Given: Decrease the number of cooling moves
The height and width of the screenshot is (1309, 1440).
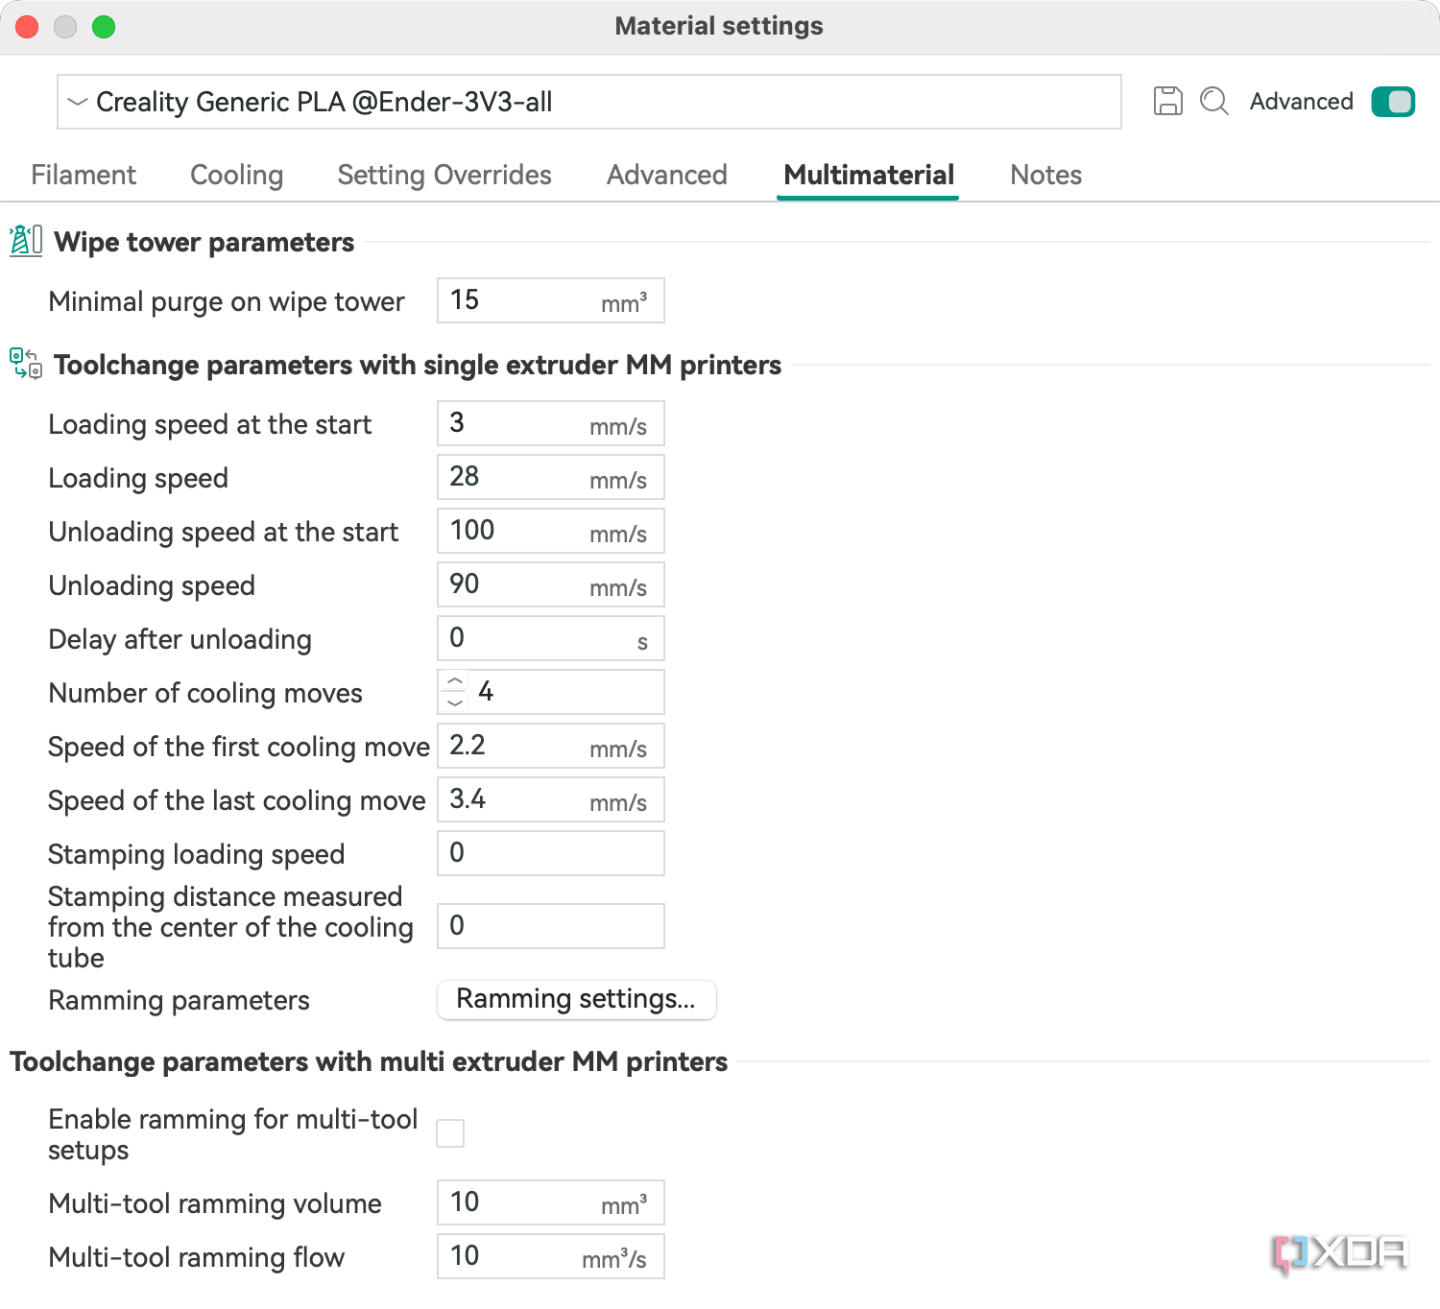Looking at the screenshot, I should point(455,702).
